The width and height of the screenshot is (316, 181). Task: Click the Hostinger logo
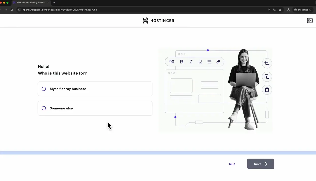click(158, 21)
